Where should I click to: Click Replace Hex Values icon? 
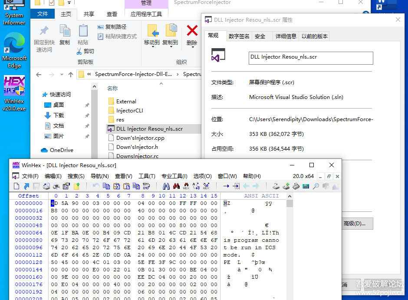[x=206, y=186]
